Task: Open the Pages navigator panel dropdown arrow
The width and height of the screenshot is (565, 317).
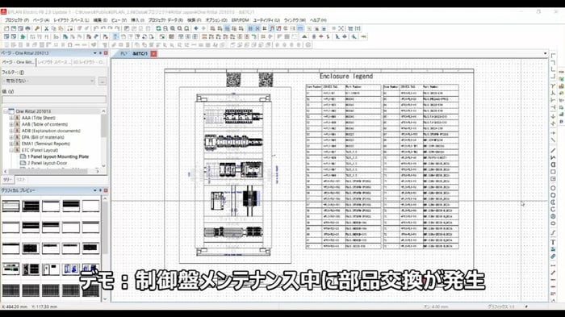Action: click(x=95, y=53)
